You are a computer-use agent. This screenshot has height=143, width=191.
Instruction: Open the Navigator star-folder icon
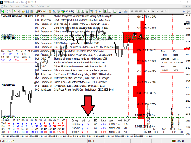point(23,11)
